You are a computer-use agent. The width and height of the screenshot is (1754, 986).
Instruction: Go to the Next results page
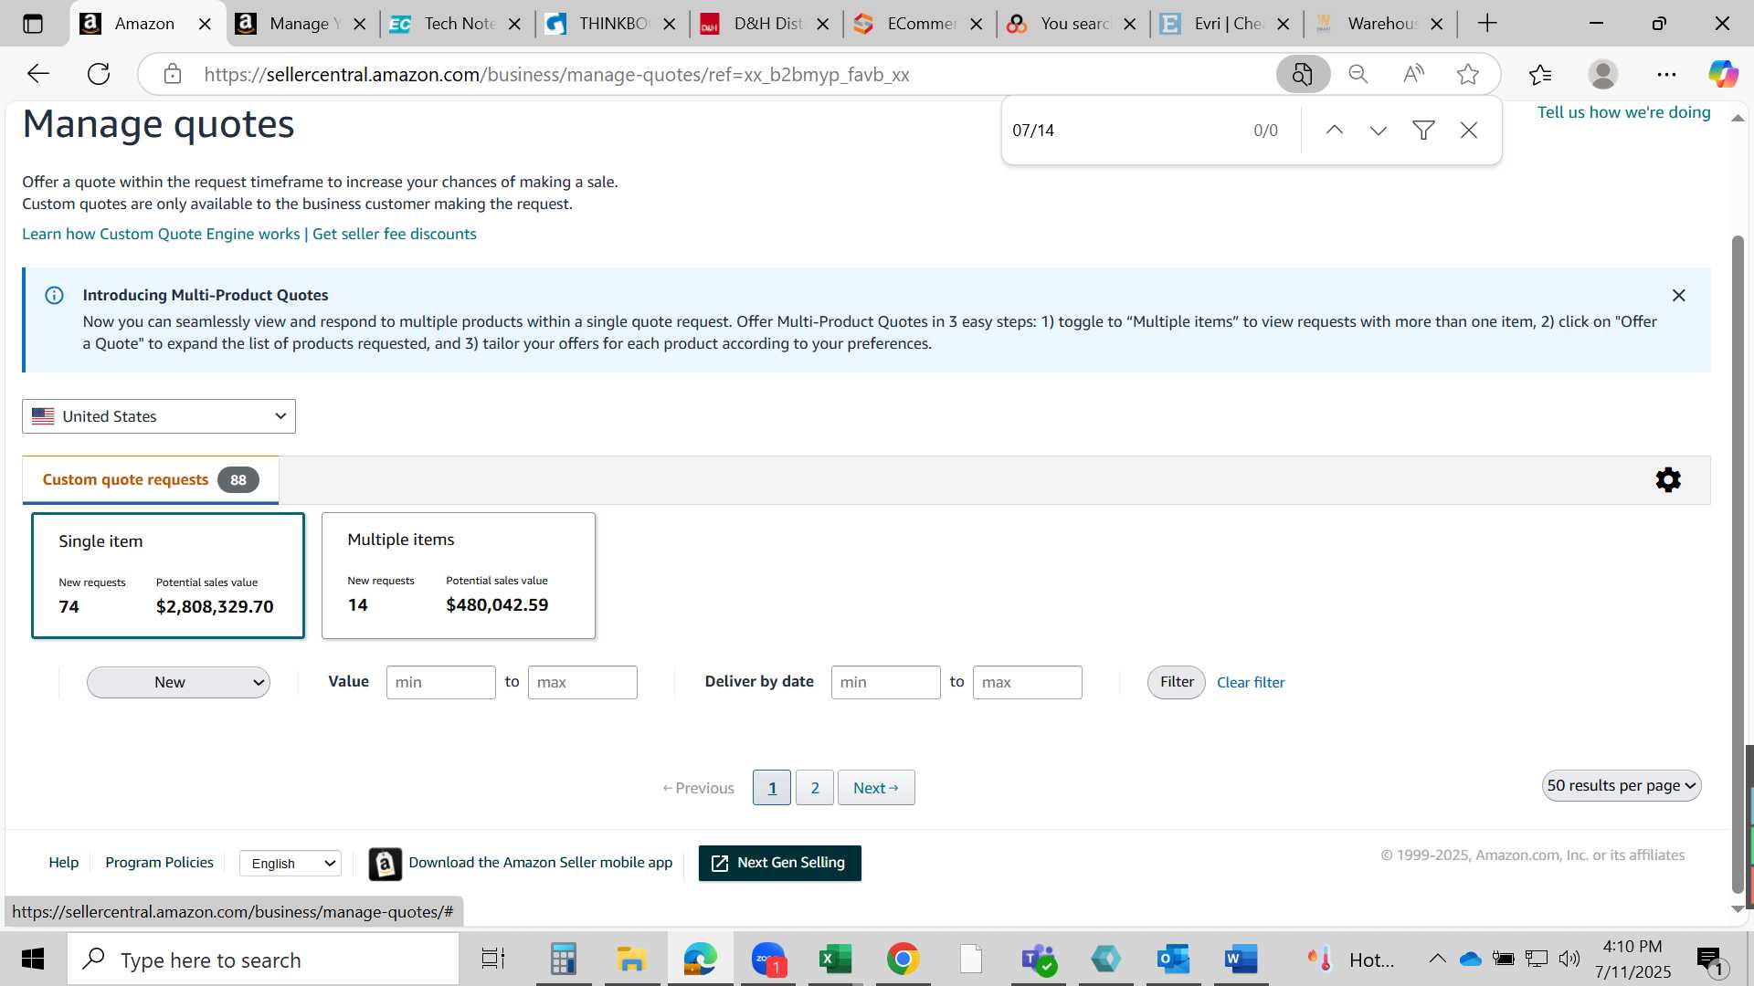point(876,788)
